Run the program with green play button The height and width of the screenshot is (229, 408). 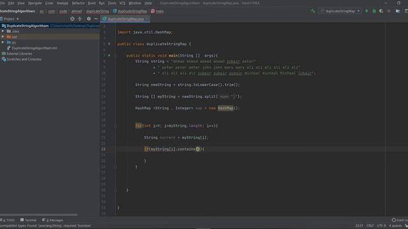click(367, 11)
